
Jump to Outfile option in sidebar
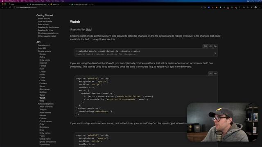(42, 80)
